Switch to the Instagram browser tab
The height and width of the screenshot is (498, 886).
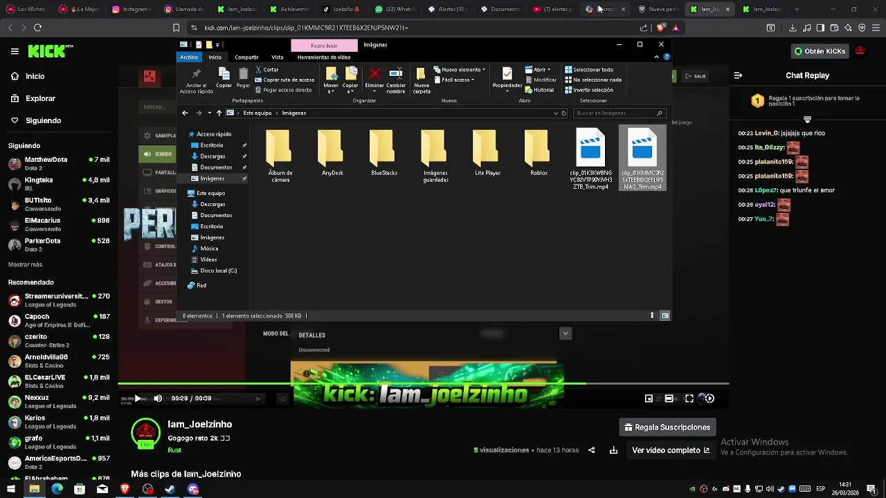click(132, 9)
